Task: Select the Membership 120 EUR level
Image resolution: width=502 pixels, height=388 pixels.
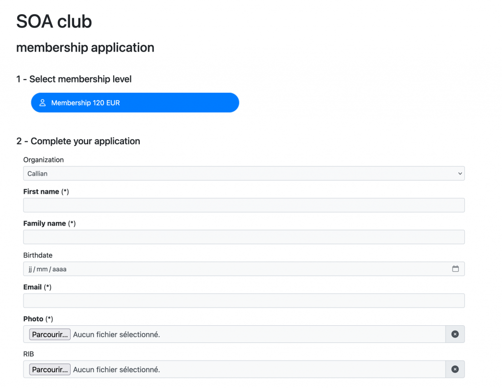Action: click(135, 103)
